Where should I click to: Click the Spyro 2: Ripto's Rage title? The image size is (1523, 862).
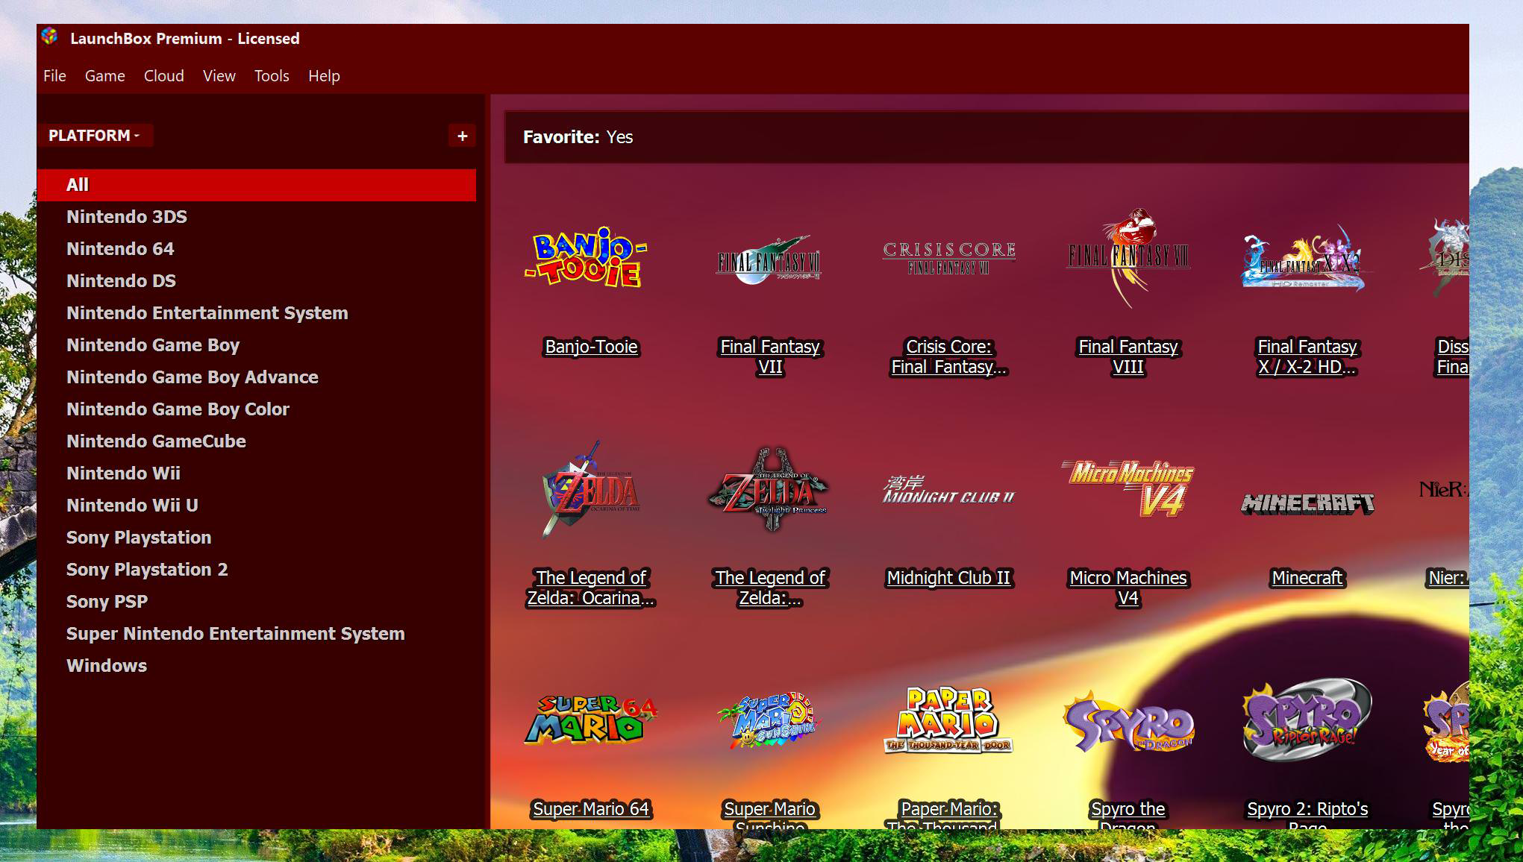pyautogui.click(x=1307, y=814)
